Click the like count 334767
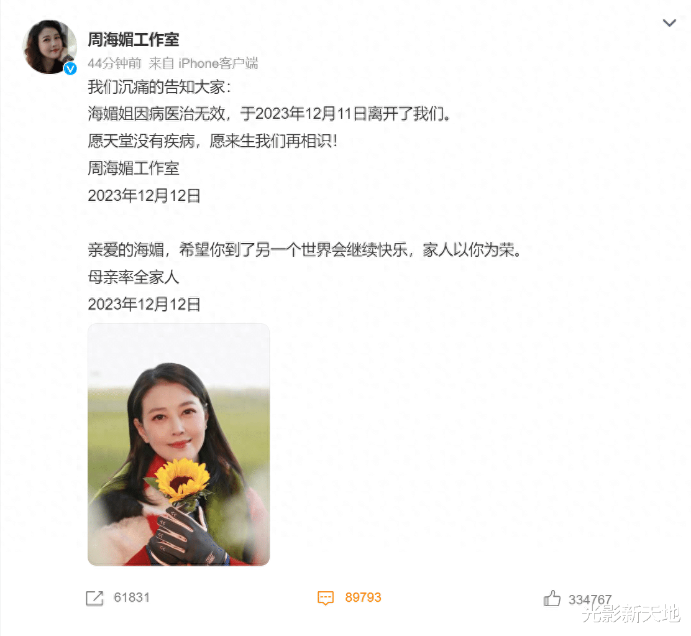691x636 pixels. pos(590,600)
